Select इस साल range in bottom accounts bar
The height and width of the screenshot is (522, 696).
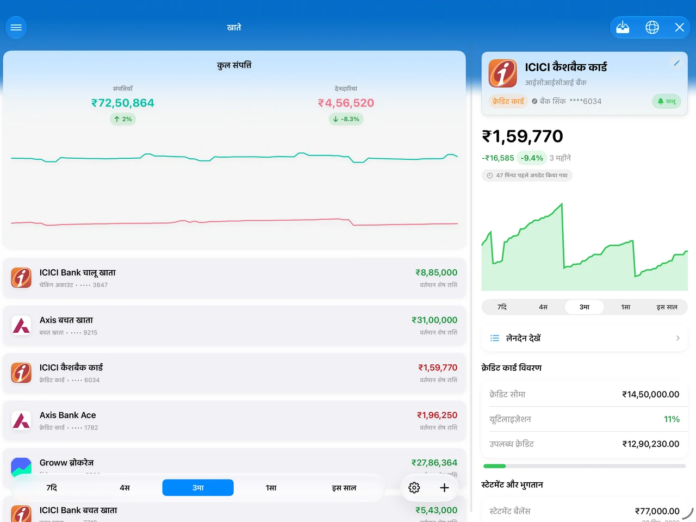pos(344,488)
